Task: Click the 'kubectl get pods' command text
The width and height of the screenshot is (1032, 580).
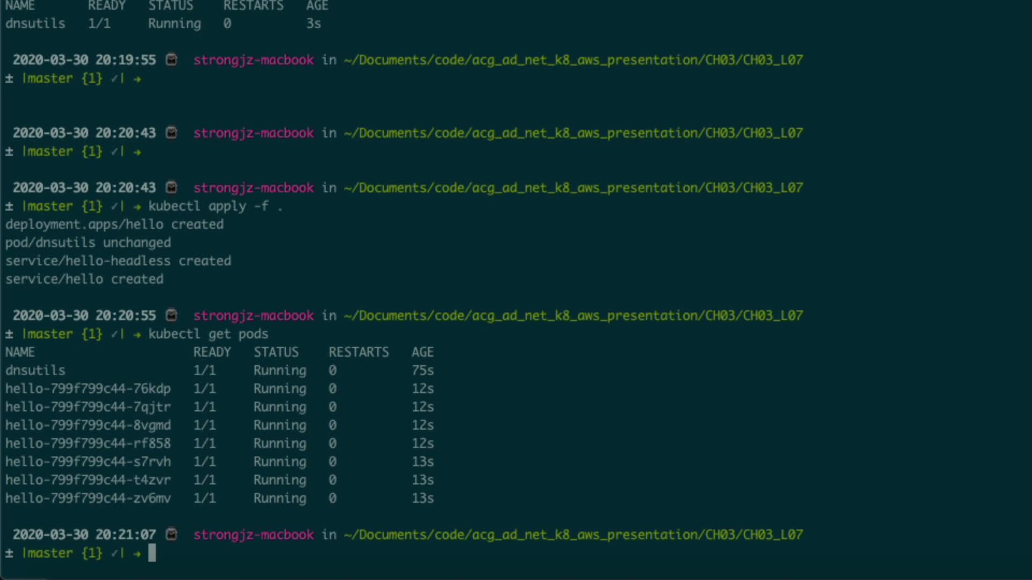Action: [208, 334]
